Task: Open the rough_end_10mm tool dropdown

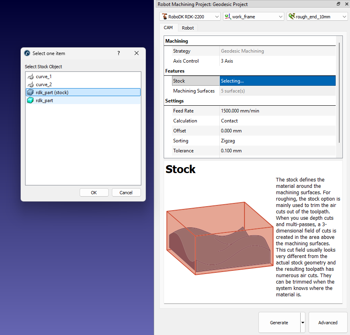Action: coord(317,17)
